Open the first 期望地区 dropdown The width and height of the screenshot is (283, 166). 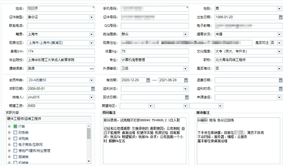pos(150,106)
